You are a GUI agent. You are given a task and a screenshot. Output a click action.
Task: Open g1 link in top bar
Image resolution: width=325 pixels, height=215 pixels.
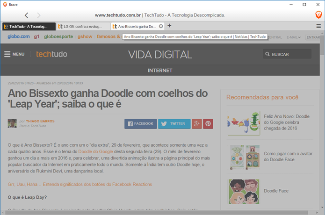36,36
